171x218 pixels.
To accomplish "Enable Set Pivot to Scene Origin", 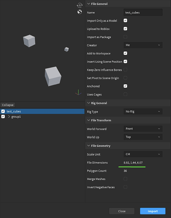I will [125, 78].
